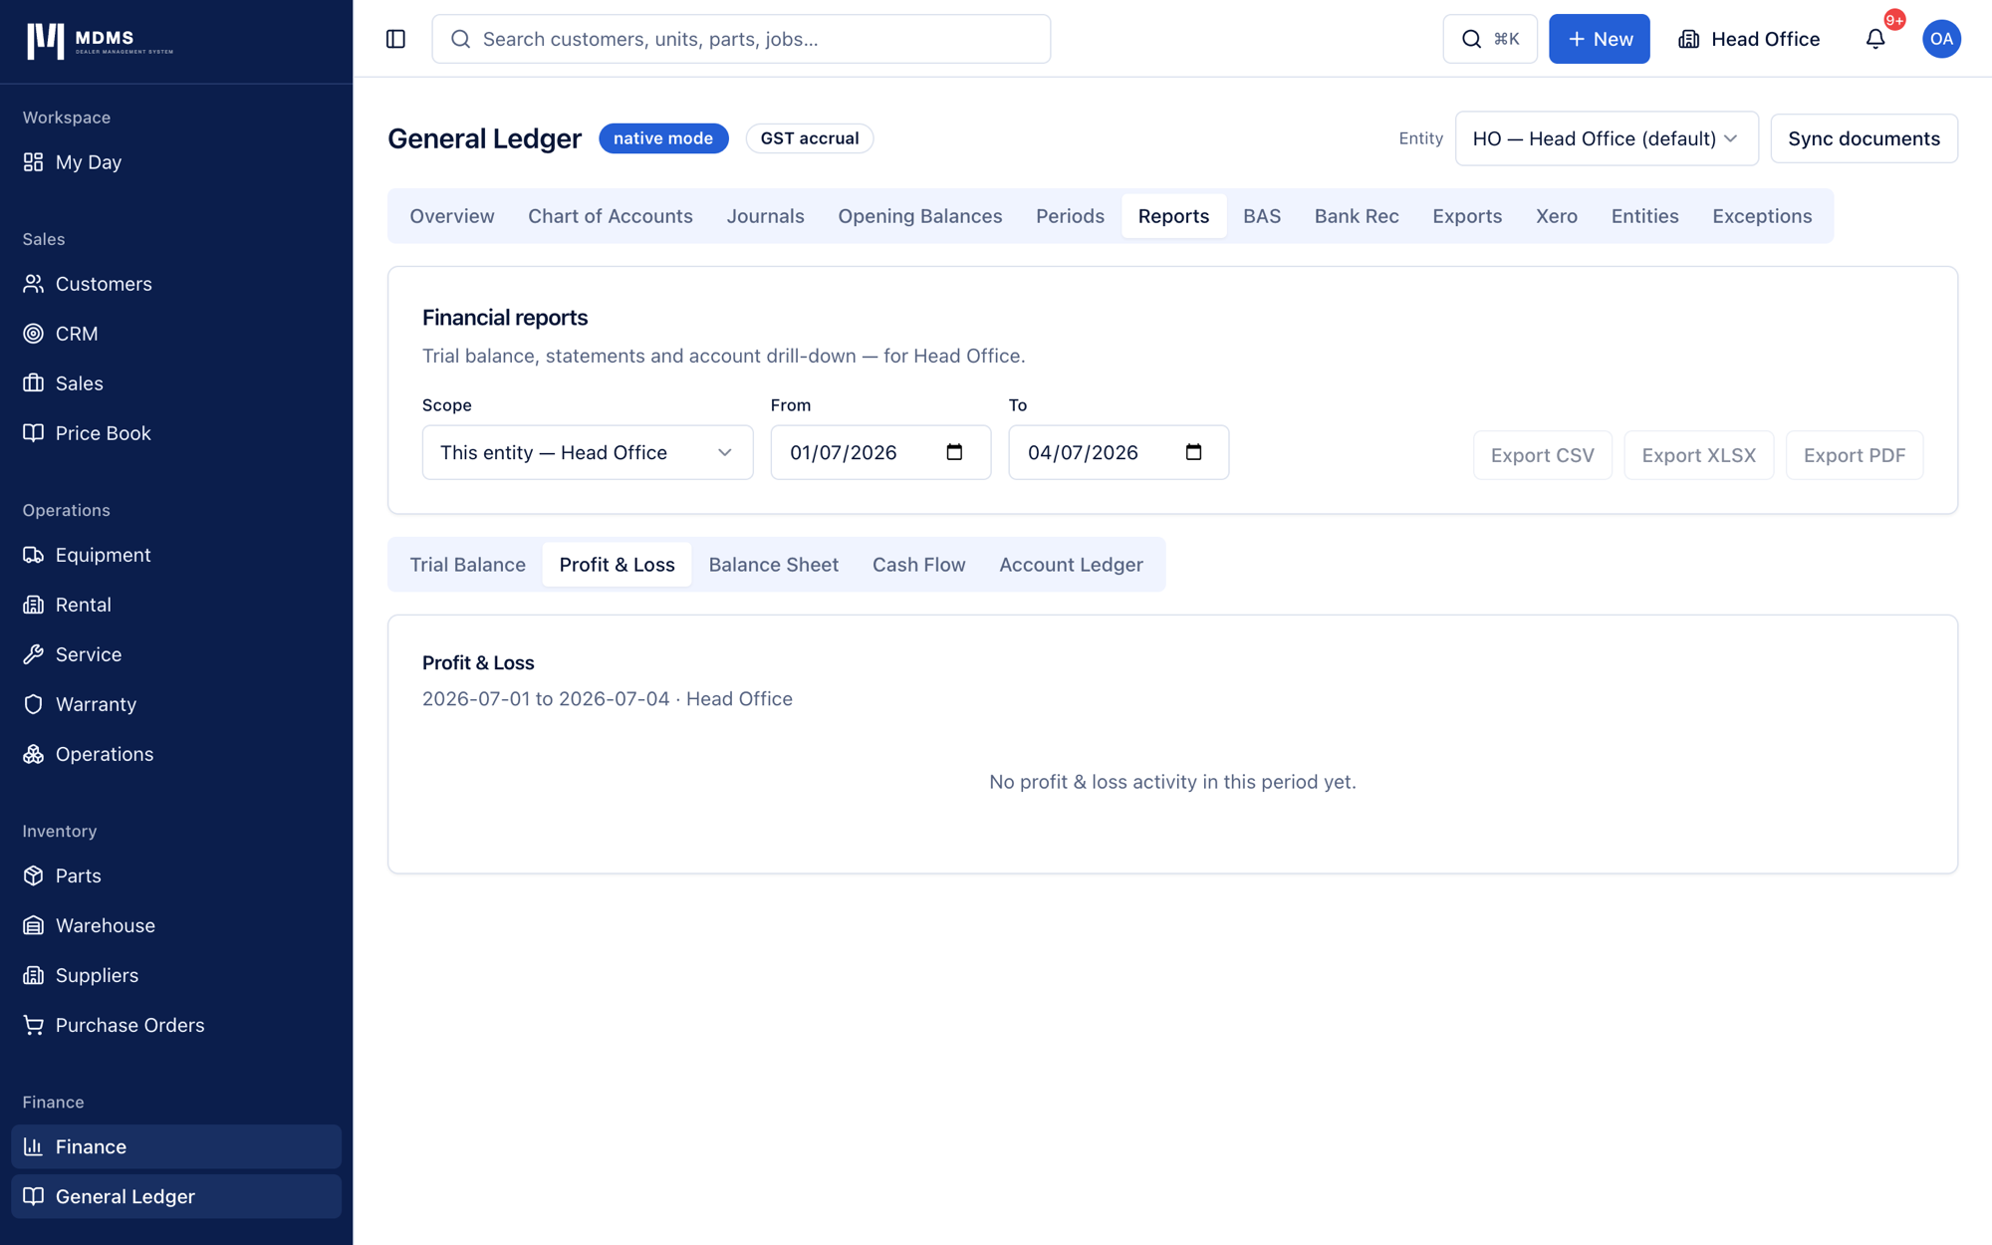
Task: Click the native mode badge
Action: tap(663, 138)
